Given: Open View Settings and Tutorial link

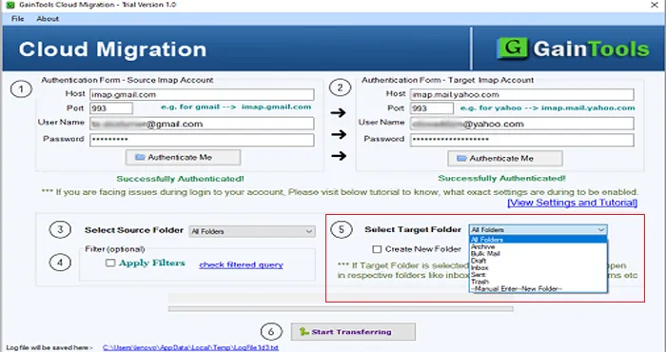Looking at the screenshot, I should click(572, 203).
